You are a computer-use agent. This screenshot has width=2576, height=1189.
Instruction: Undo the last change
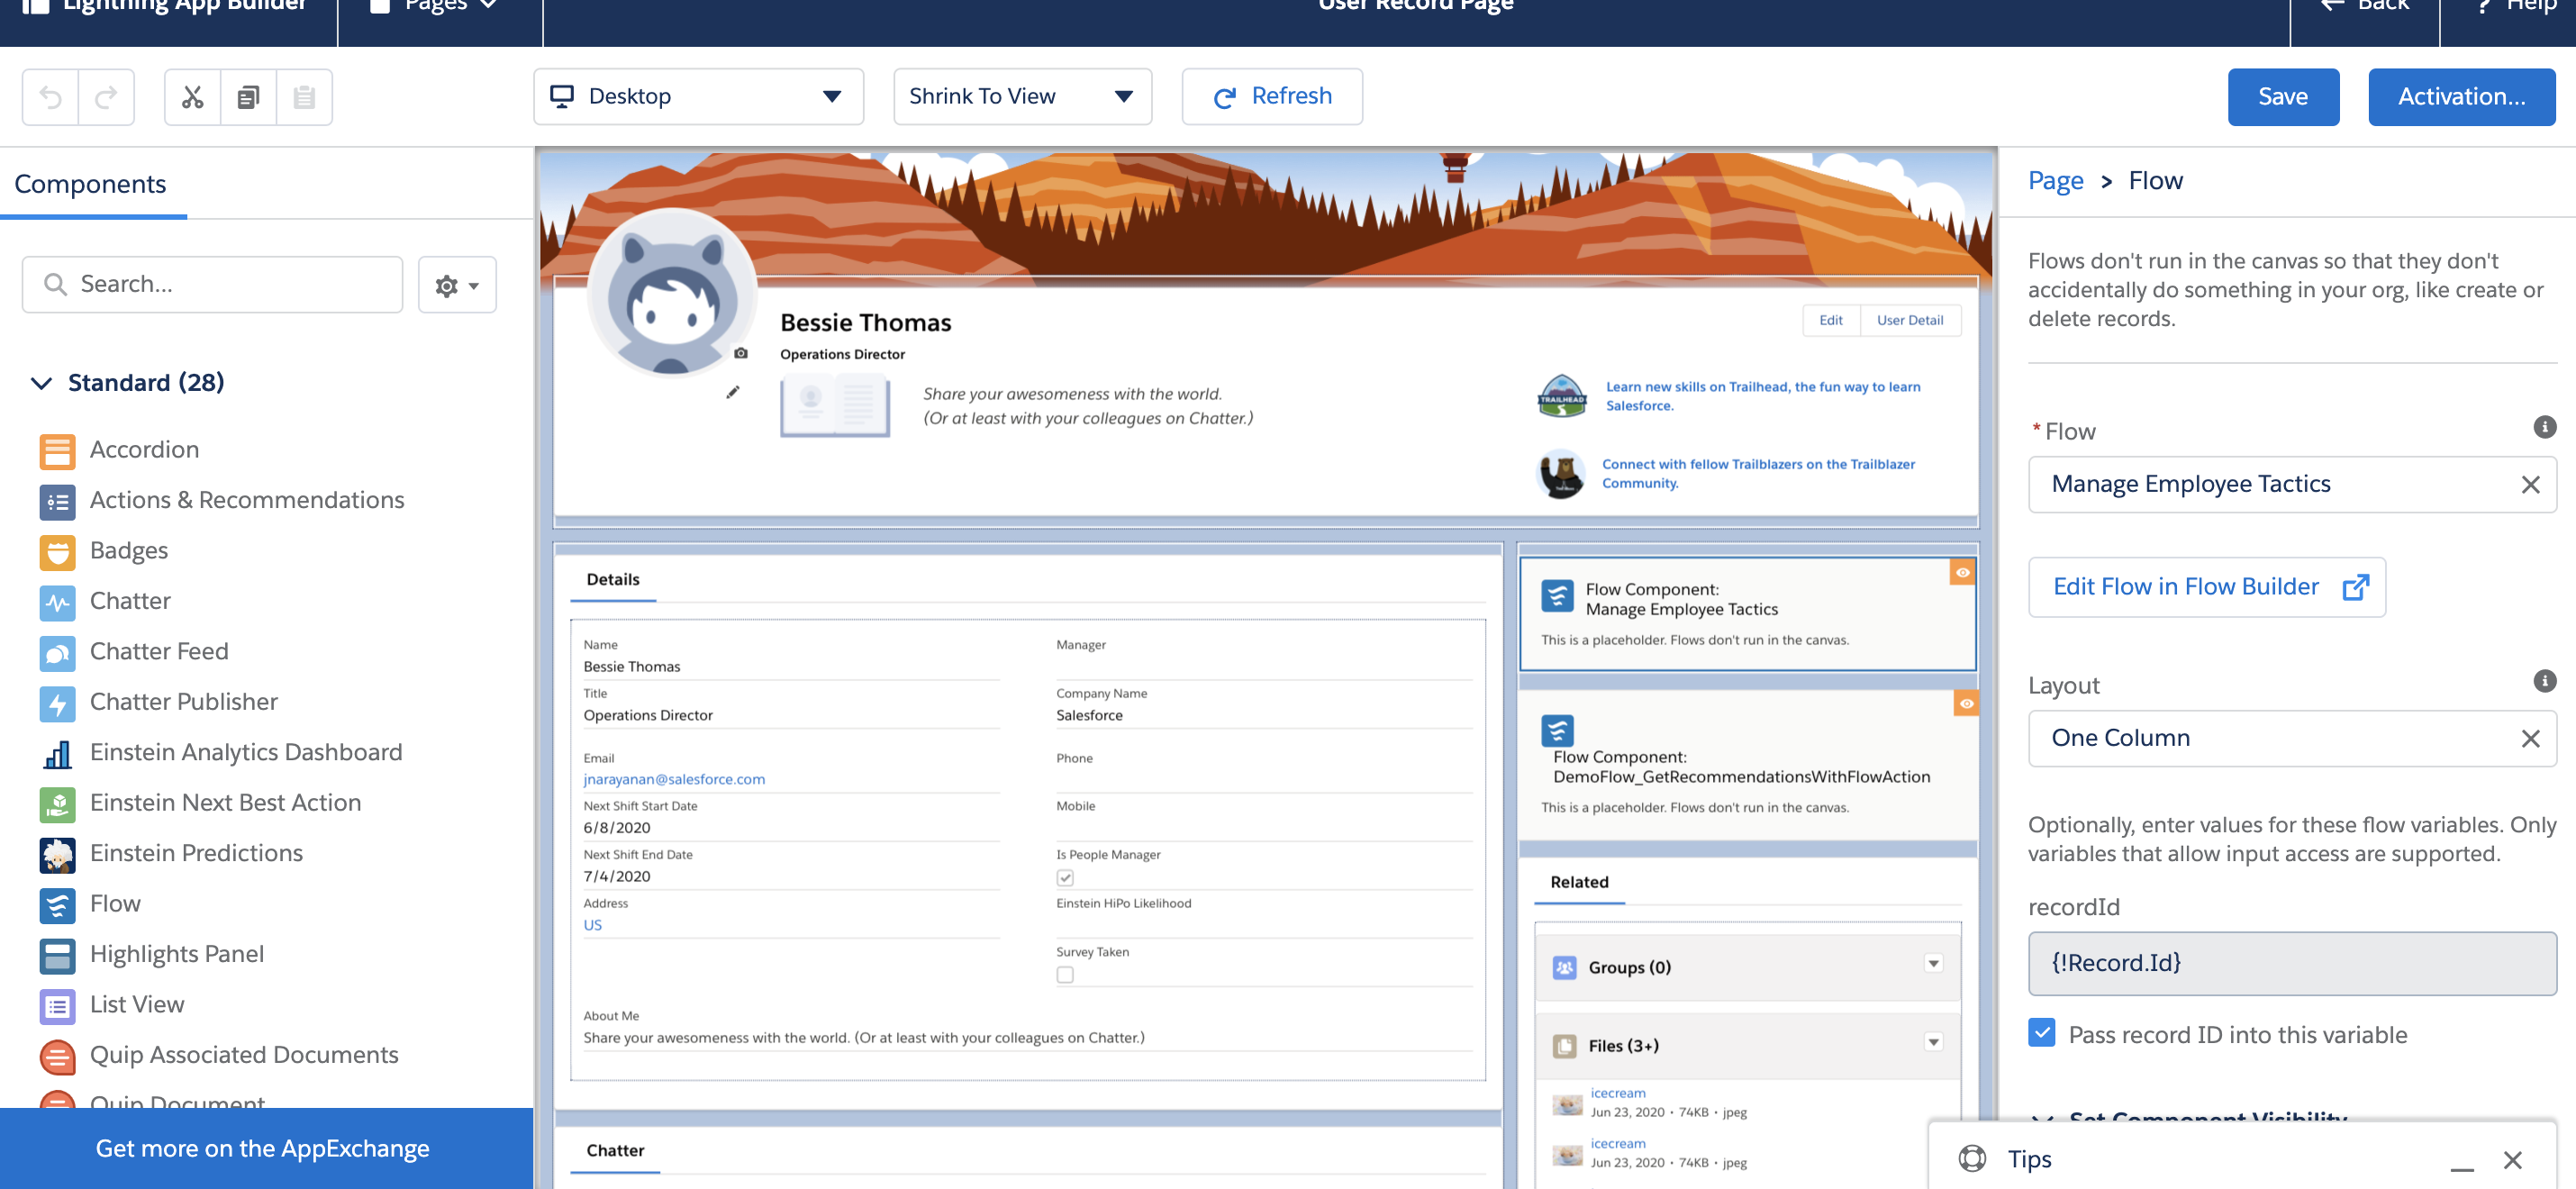coord(53,96)
